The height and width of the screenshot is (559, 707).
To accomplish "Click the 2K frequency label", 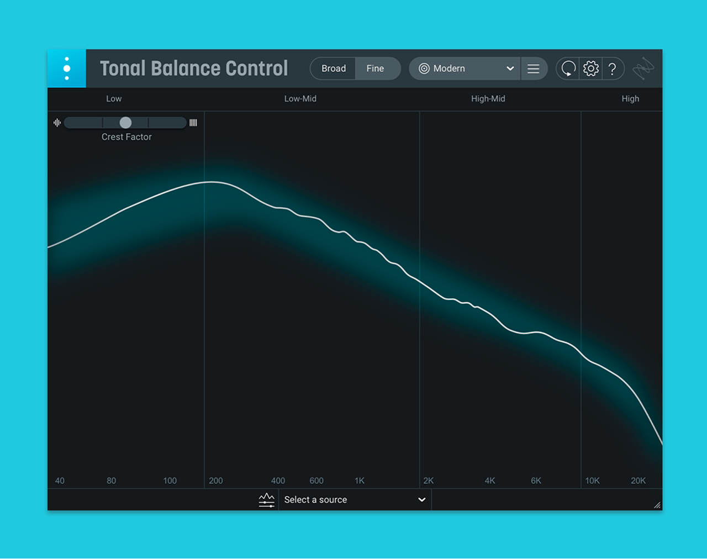I will (429, 481).
